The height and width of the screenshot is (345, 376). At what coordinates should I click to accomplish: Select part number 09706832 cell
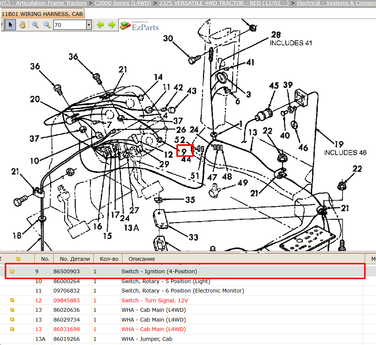67,291
